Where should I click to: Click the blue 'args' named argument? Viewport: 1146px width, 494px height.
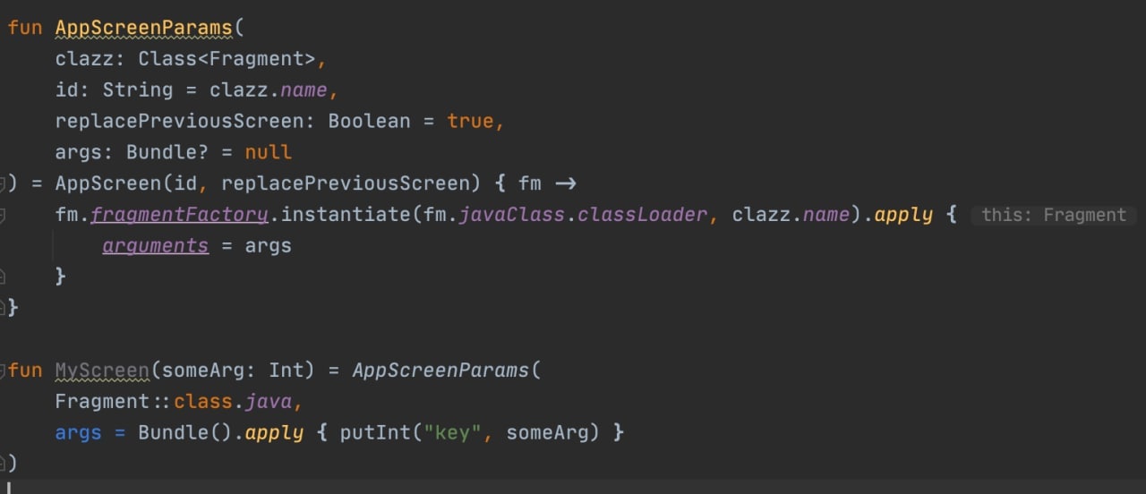click(78, 433)
